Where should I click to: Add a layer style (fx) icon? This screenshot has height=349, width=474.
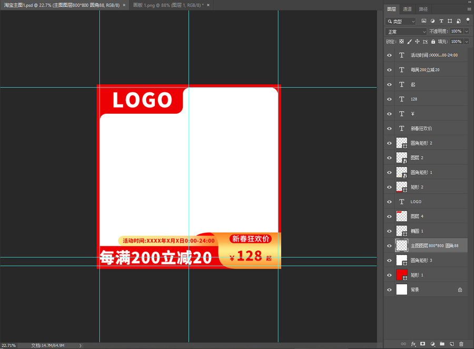[413, 344]
